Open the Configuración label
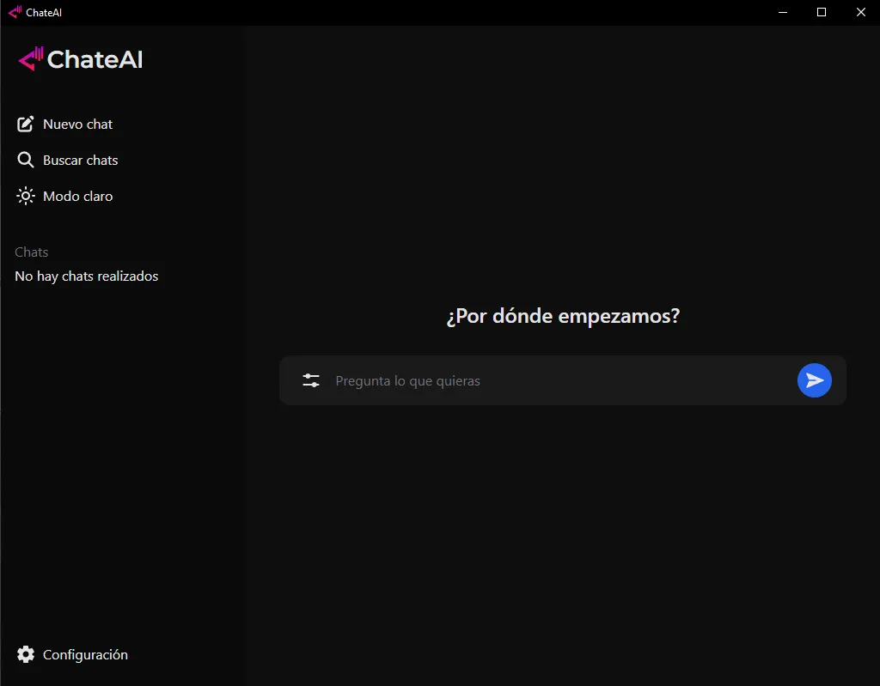880x686 pixels. pyautogui.click(x=85, y=654)
